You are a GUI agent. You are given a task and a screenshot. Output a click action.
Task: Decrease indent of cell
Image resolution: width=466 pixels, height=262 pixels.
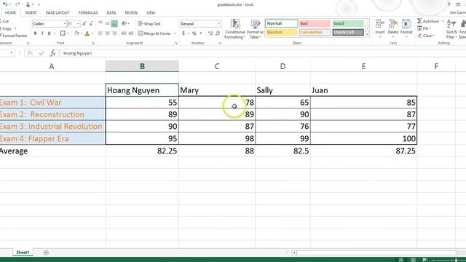pos(124,33)
